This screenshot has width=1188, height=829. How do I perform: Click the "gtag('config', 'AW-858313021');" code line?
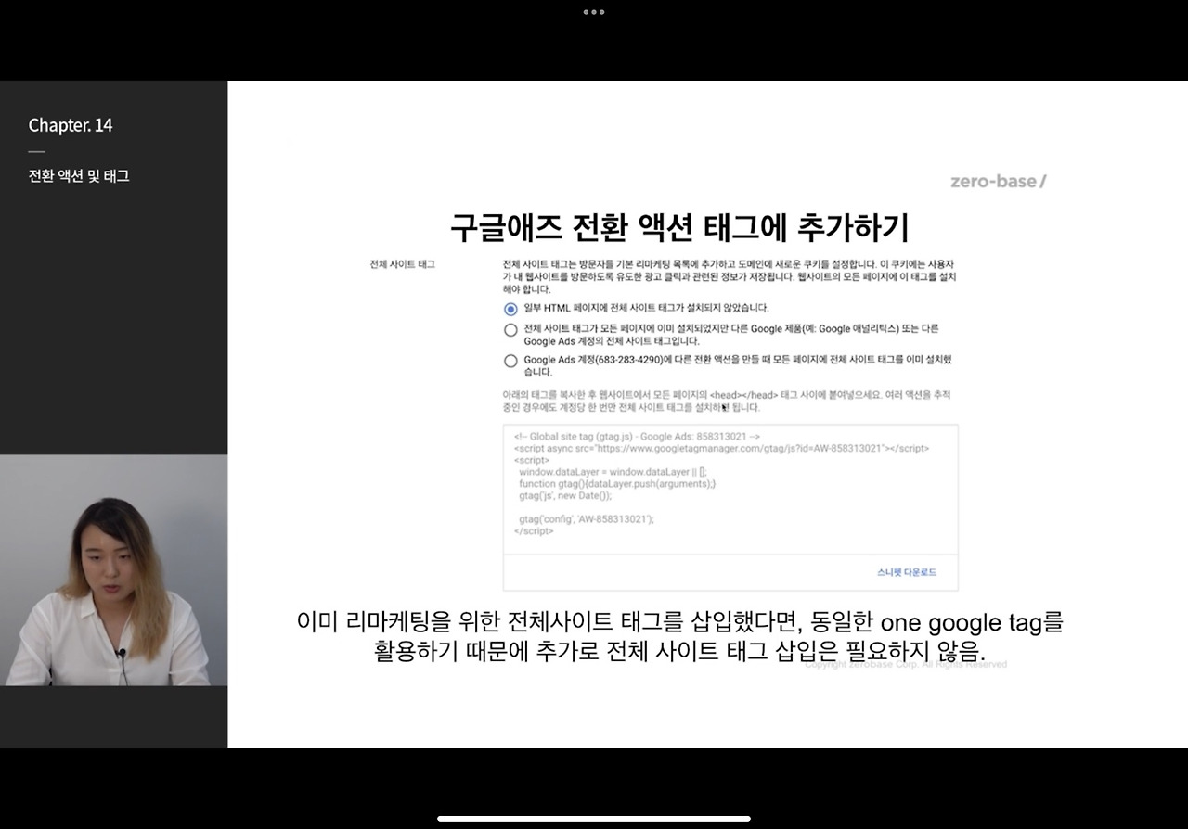tap(587, 519)
